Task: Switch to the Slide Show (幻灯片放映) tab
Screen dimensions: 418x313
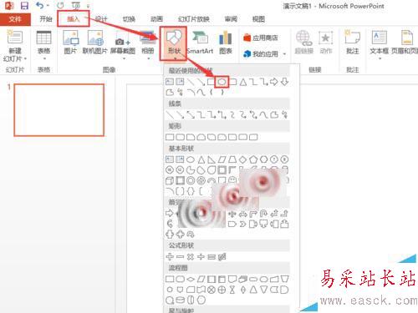Action: coord(194,19)
